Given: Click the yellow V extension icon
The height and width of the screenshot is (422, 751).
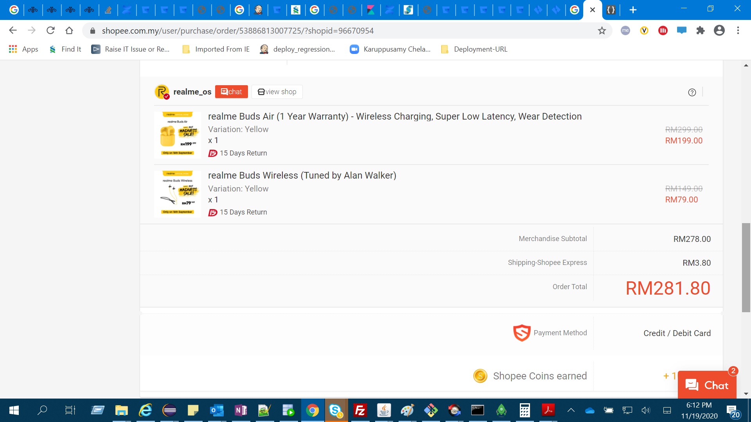Looking at the screenshot, I should pyautogui.click(x=644, y=30).
